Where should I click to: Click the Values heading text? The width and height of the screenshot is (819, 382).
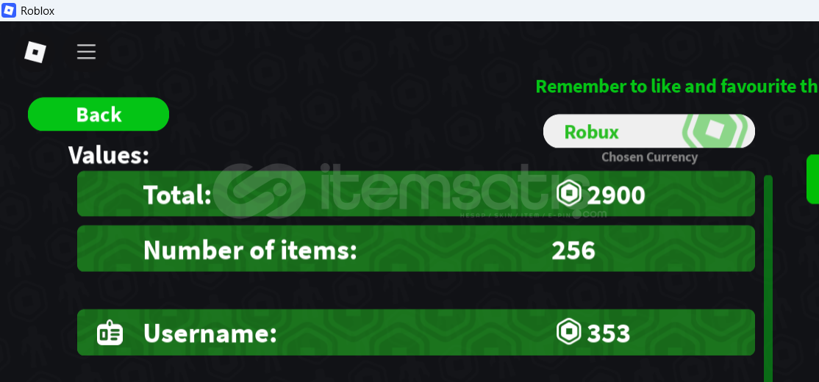(109, 155)
